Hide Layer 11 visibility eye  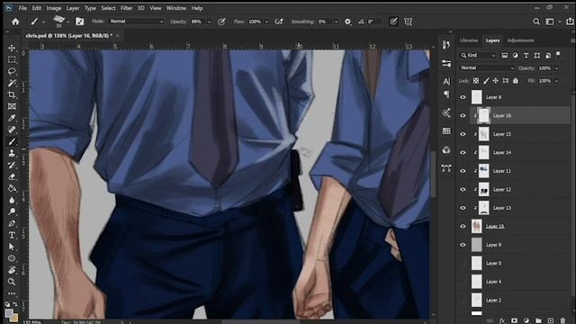click(x=463, y=171)
